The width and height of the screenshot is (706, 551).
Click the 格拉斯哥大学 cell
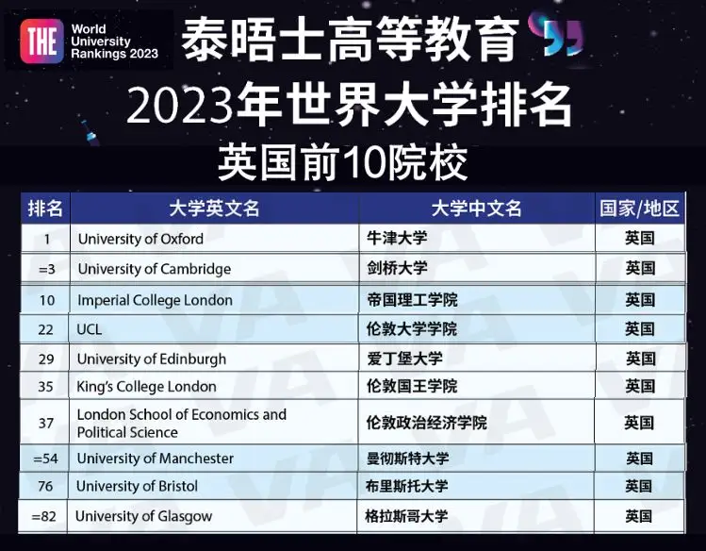coord(475,516)
